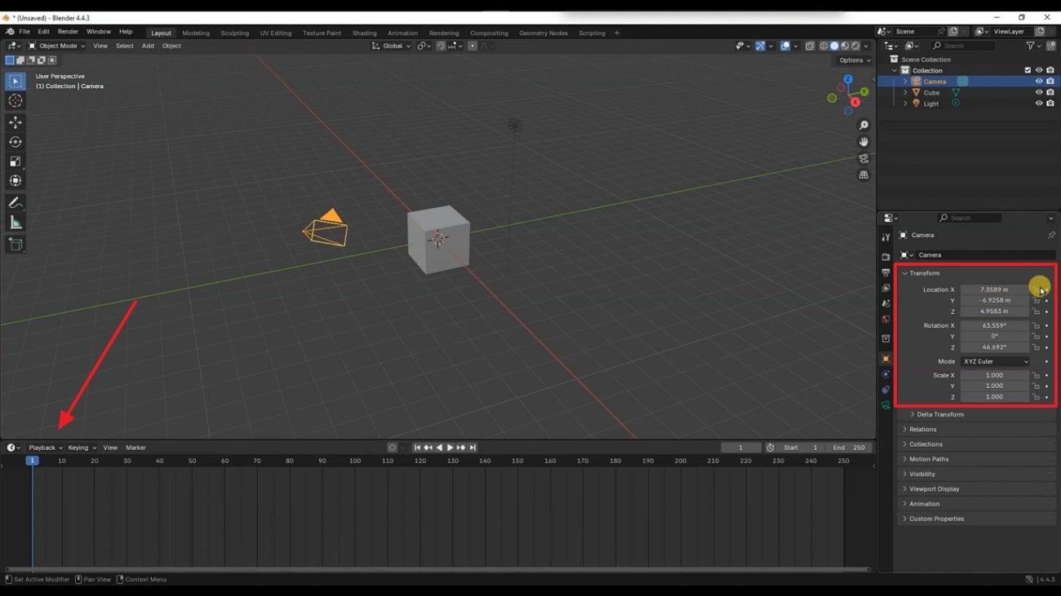Viewport: 1061px width, 596px height.
Task: Disable the Light in renders
Action: (1049, 104)
